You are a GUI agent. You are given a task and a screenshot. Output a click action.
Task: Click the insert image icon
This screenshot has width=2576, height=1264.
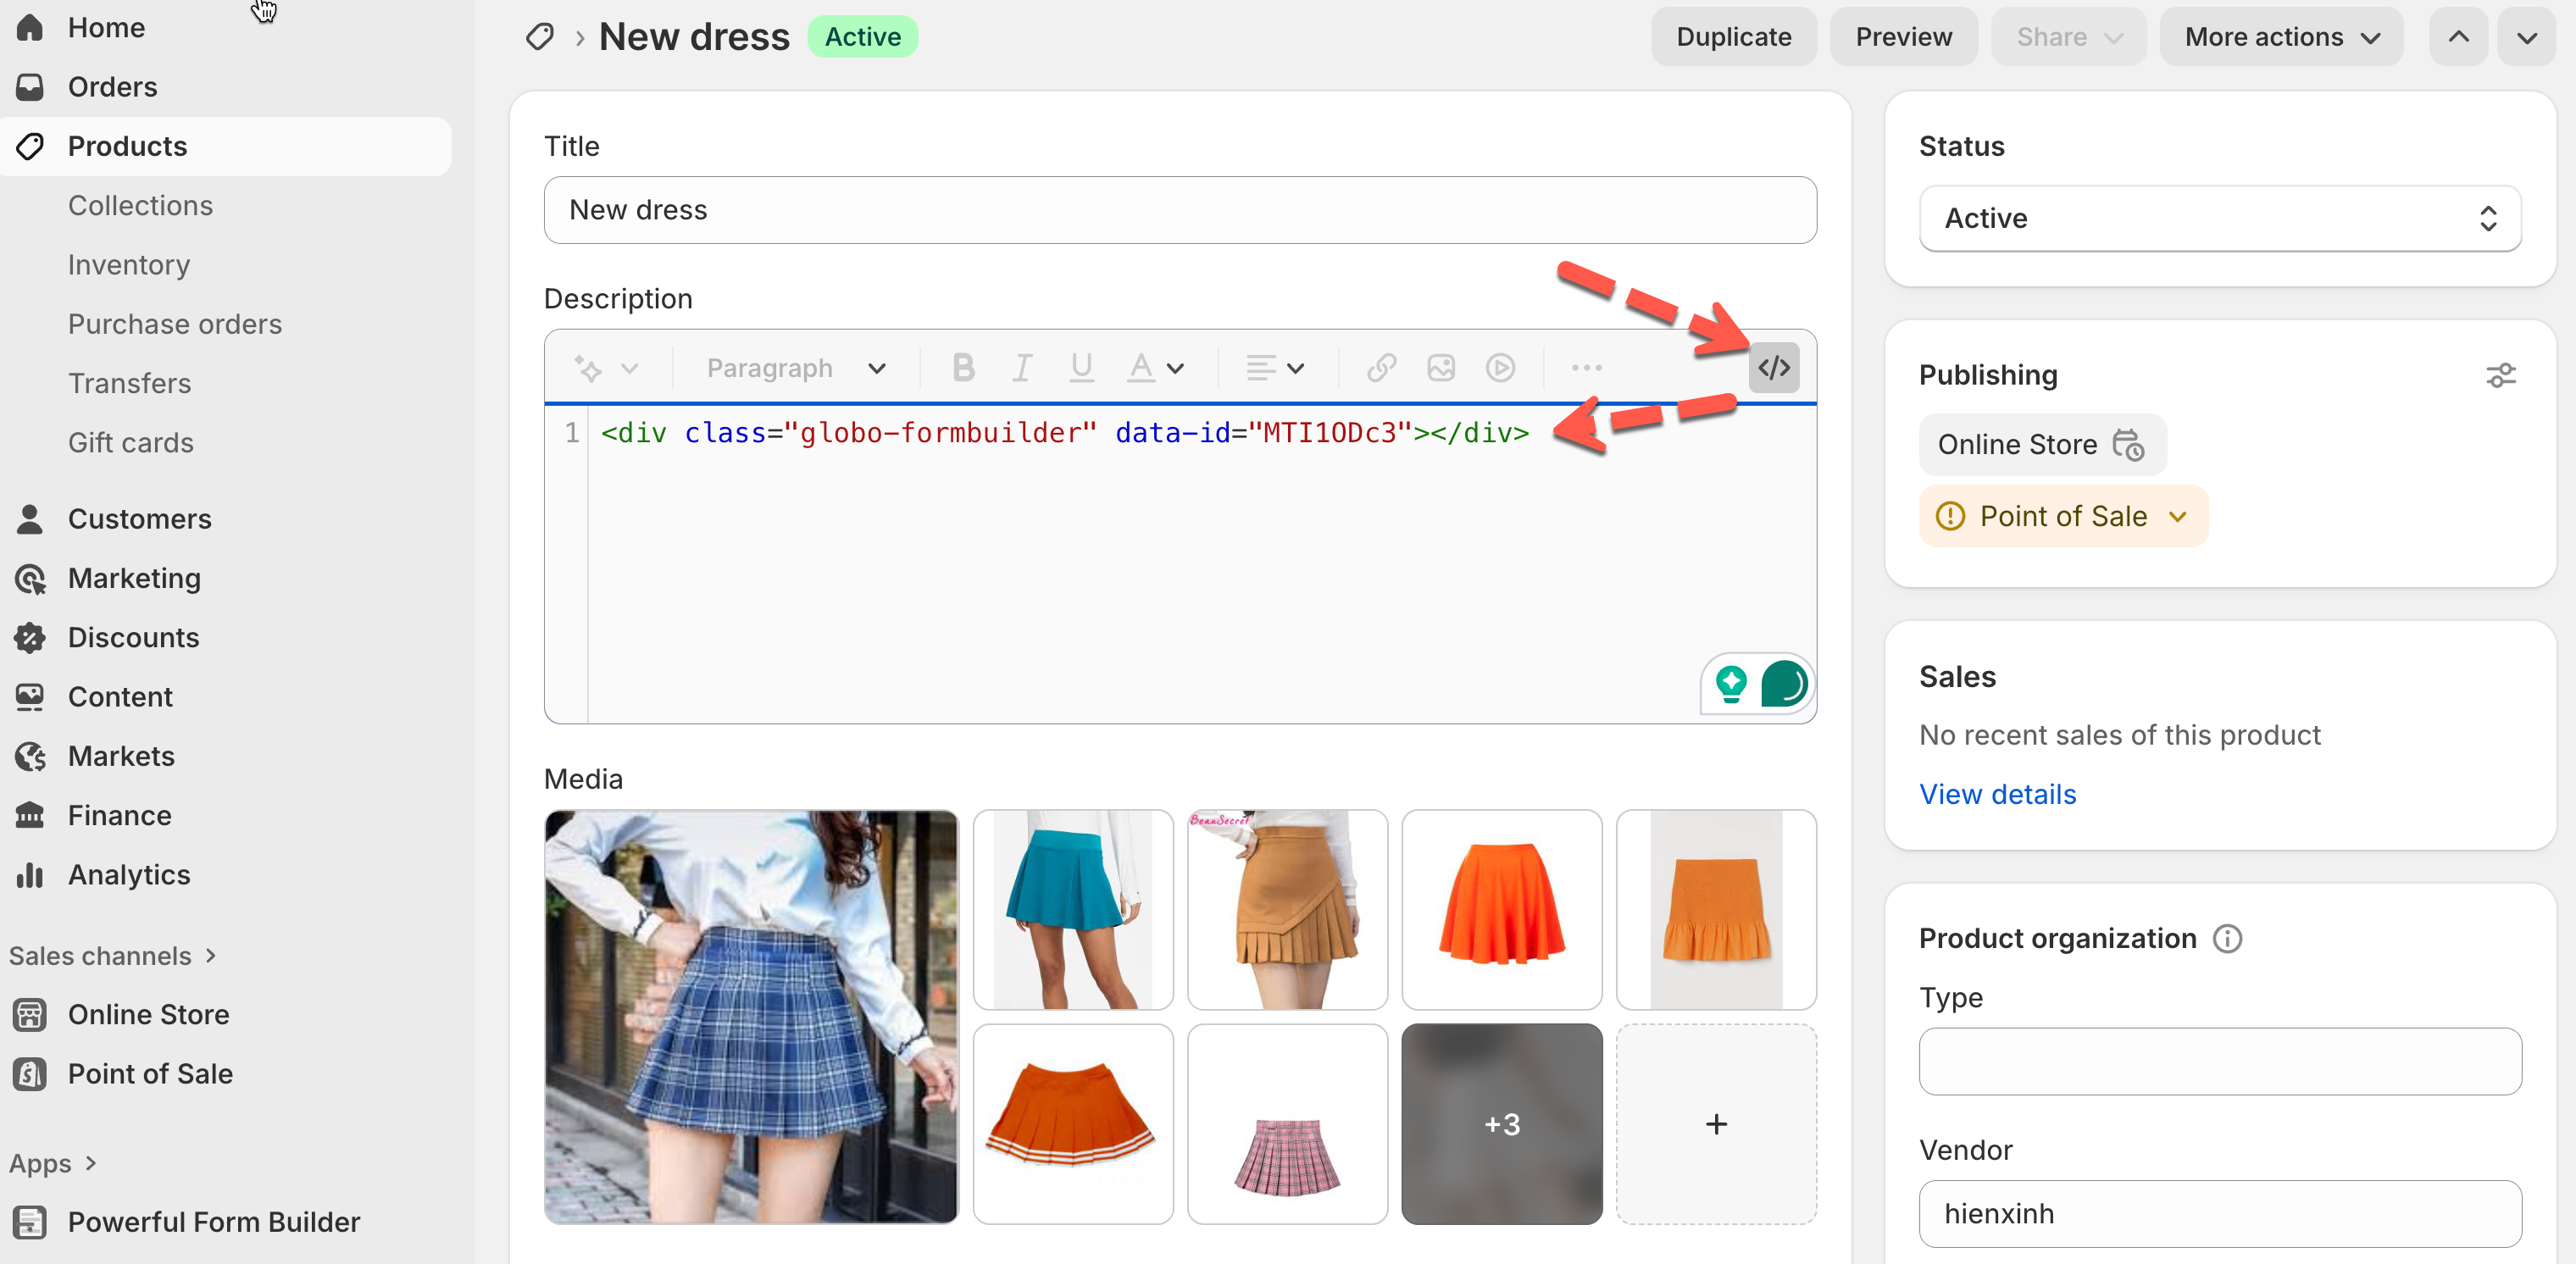click(1440, 368)
